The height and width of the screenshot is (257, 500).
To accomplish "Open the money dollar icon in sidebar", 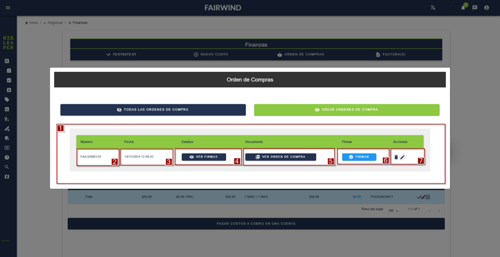I will [x=7, y=148].
